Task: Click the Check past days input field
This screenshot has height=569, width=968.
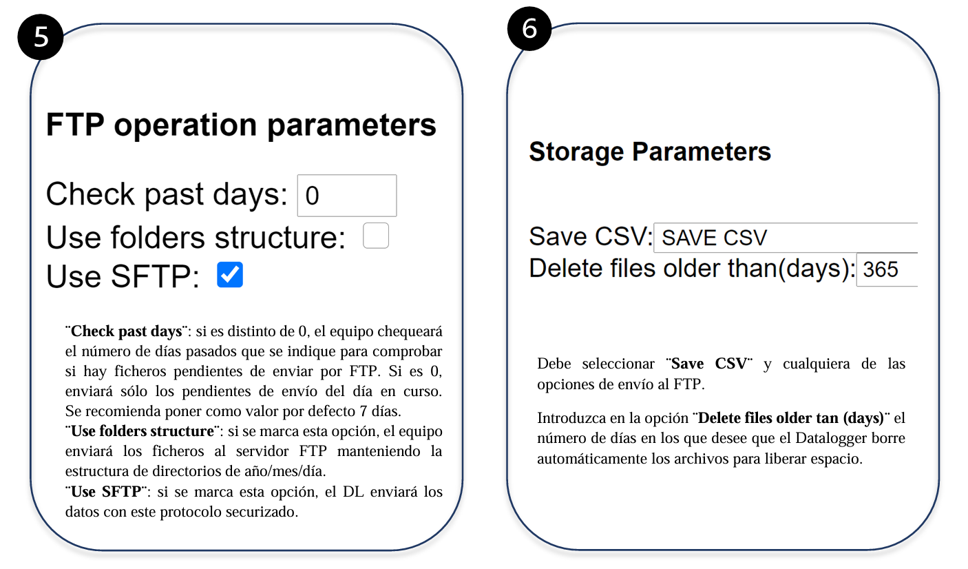Action: [347, 196]
